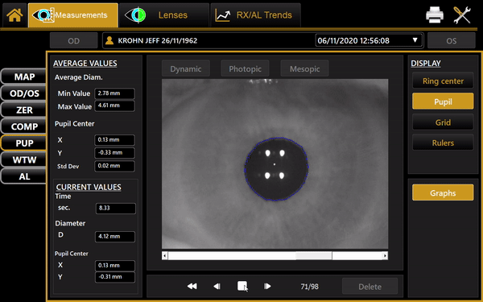
Task: Go to the Home screen icon
Action: pos(14,15)
